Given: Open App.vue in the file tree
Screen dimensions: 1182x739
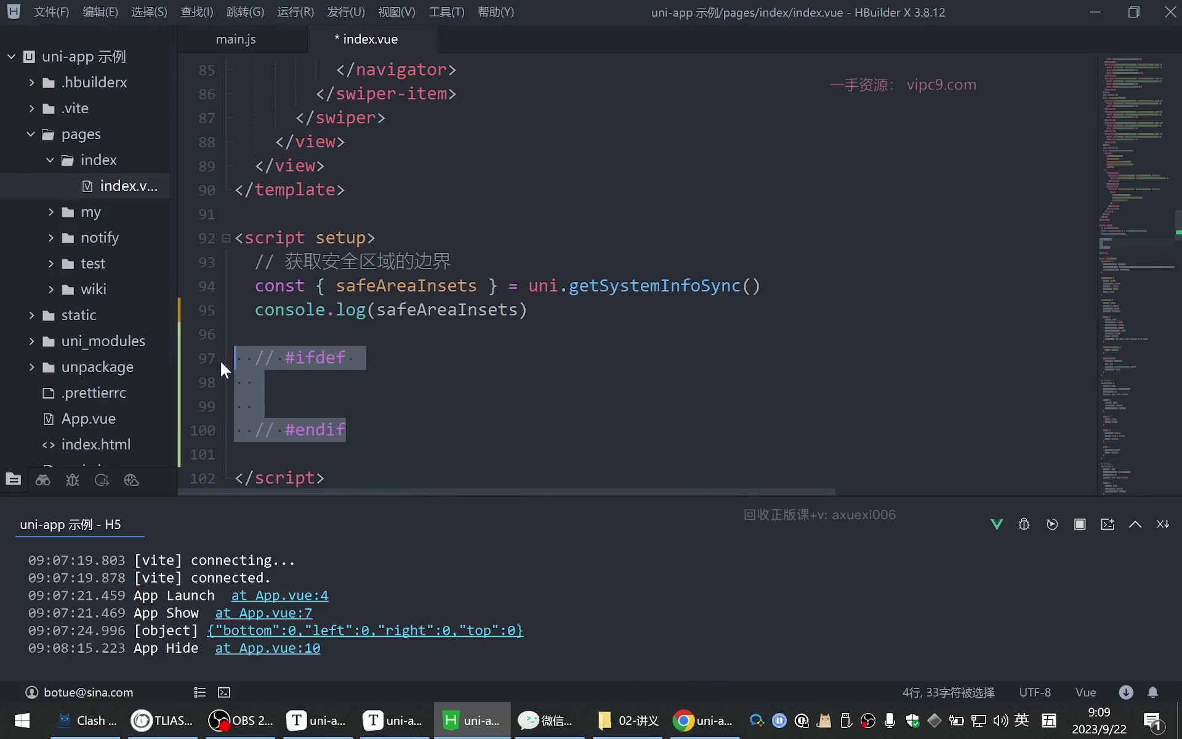Looking at the screenshot, I should click(88, 419).
